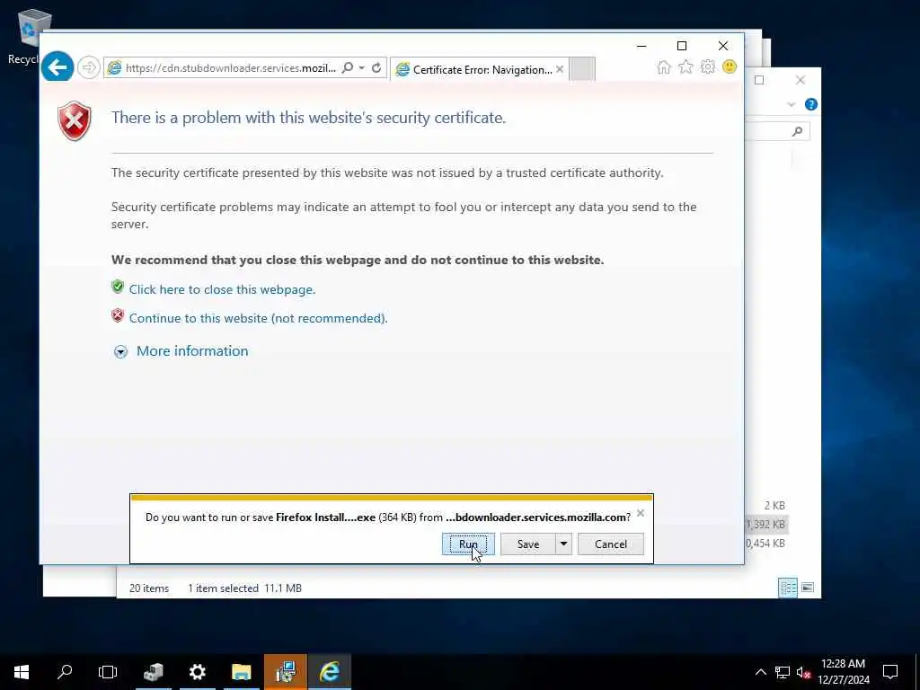
Task: Click the search magnifier in the address bar
Action: click(348, 68)
